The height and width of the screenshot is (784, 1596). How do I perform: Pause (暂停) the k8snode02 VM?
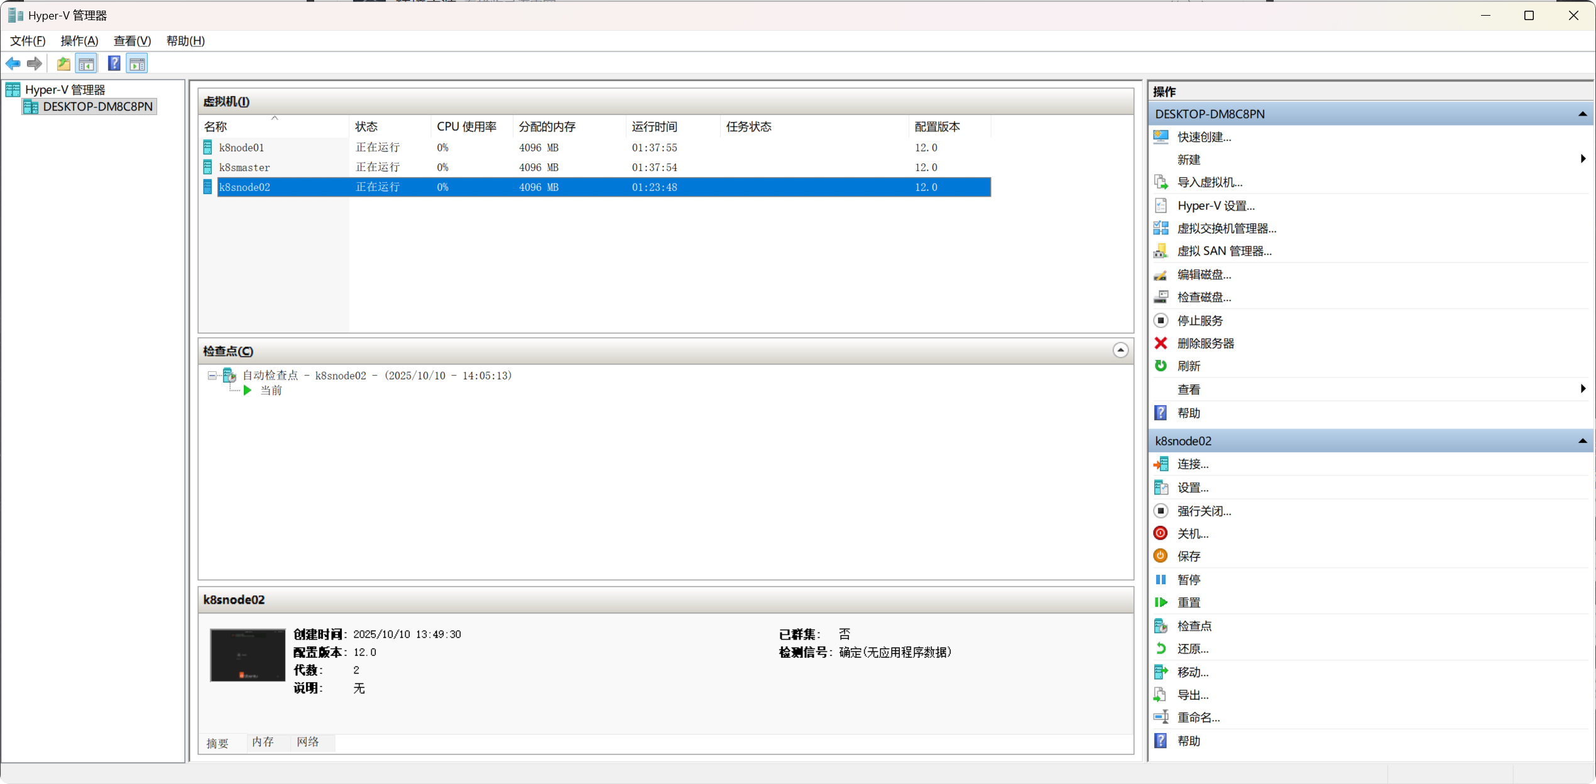(x=1188, y=579)
